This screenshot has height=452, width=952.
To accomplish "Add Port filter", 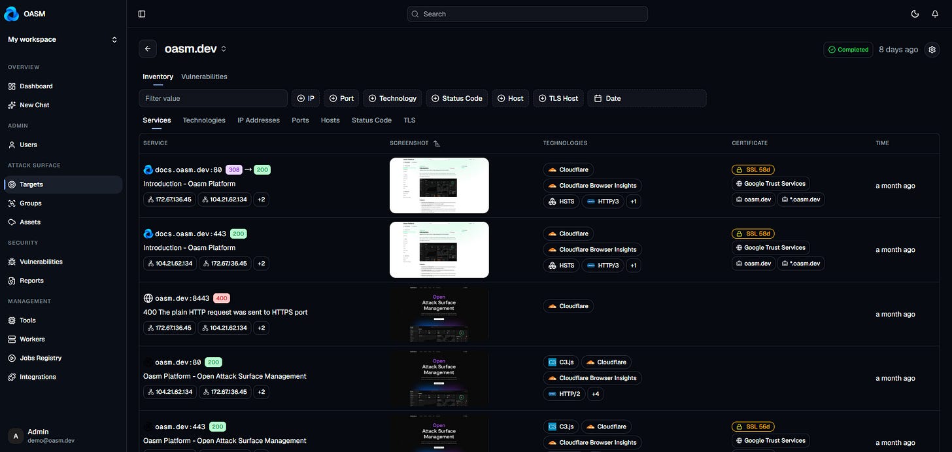I will tap(341, 98).
